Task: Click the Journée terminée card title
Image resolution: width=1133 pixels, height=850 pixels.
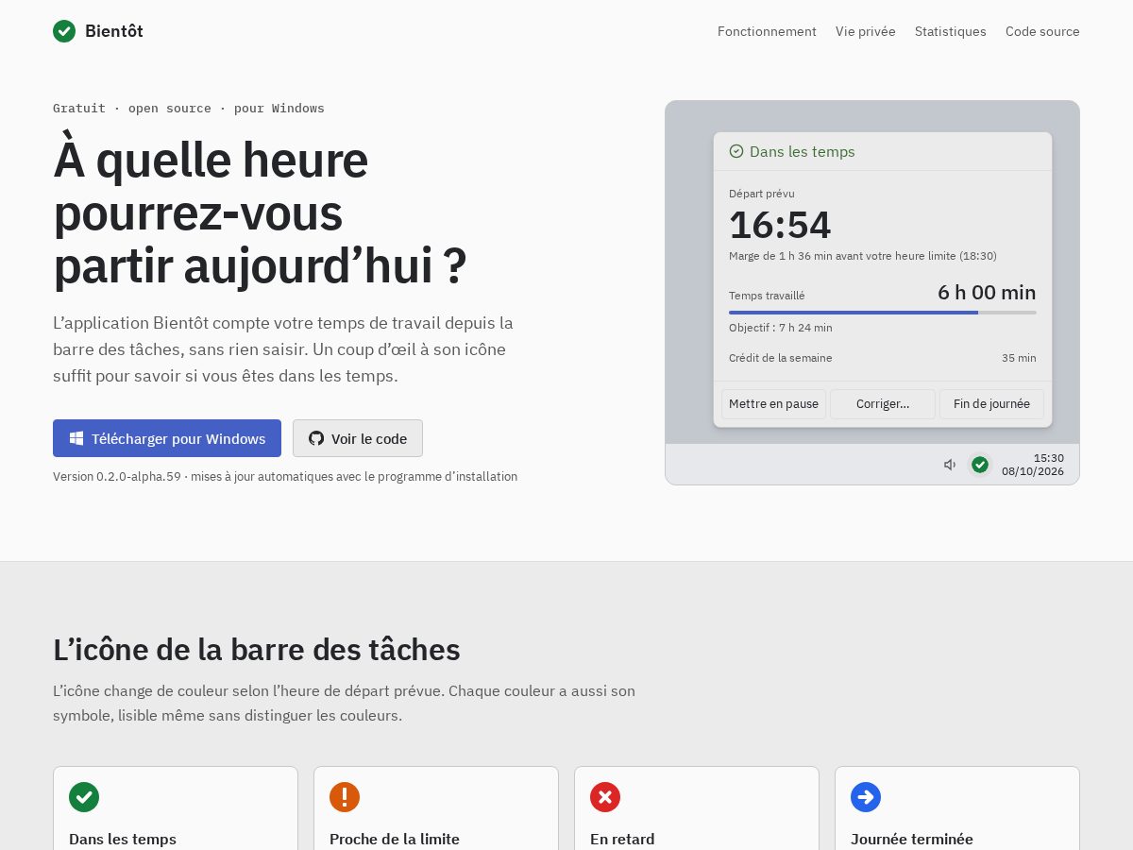Action: pos(912,839)
